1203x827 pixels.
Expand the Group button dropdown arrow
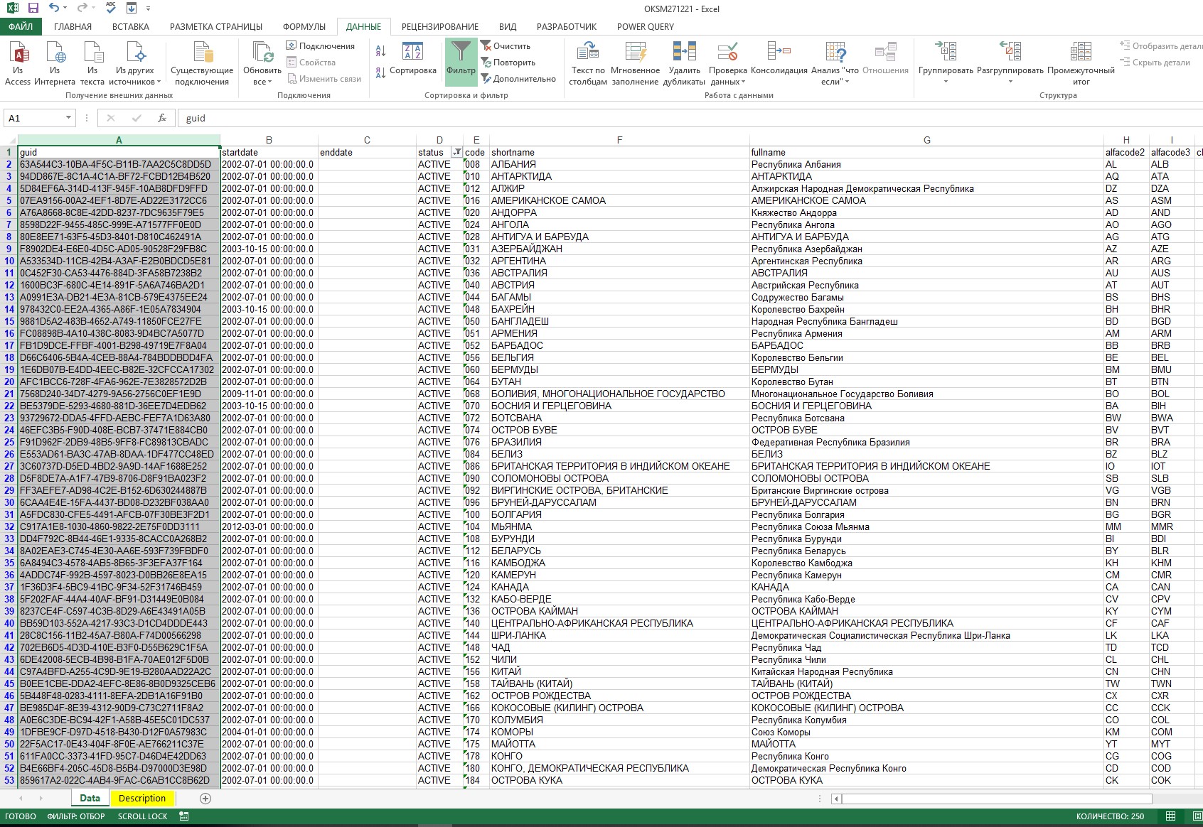click(946, 82)
